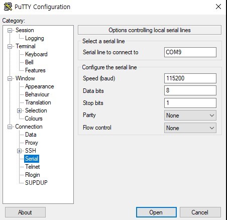Screen dimensions: 227x220
Task: Expand the Selection tree node
Action: 19,111
